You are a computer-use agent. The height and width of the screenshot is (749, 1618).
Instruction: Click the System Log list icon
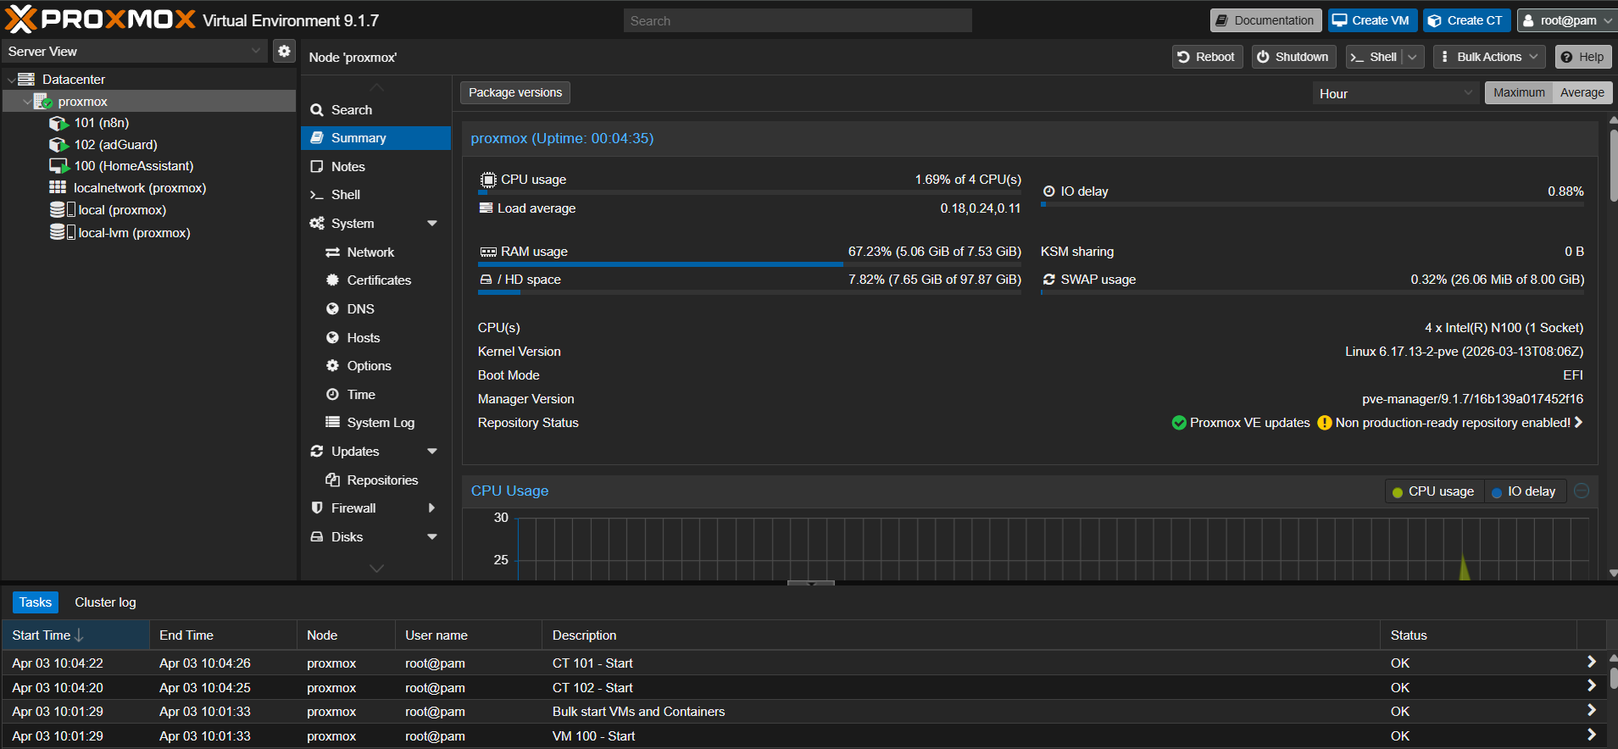pos(332,422)
